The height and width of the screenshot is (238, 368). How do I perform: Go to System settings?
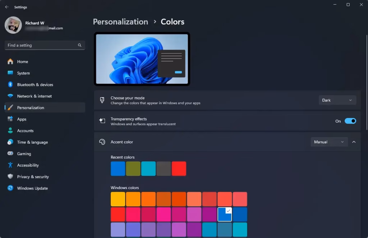click(x=45, y=73)
